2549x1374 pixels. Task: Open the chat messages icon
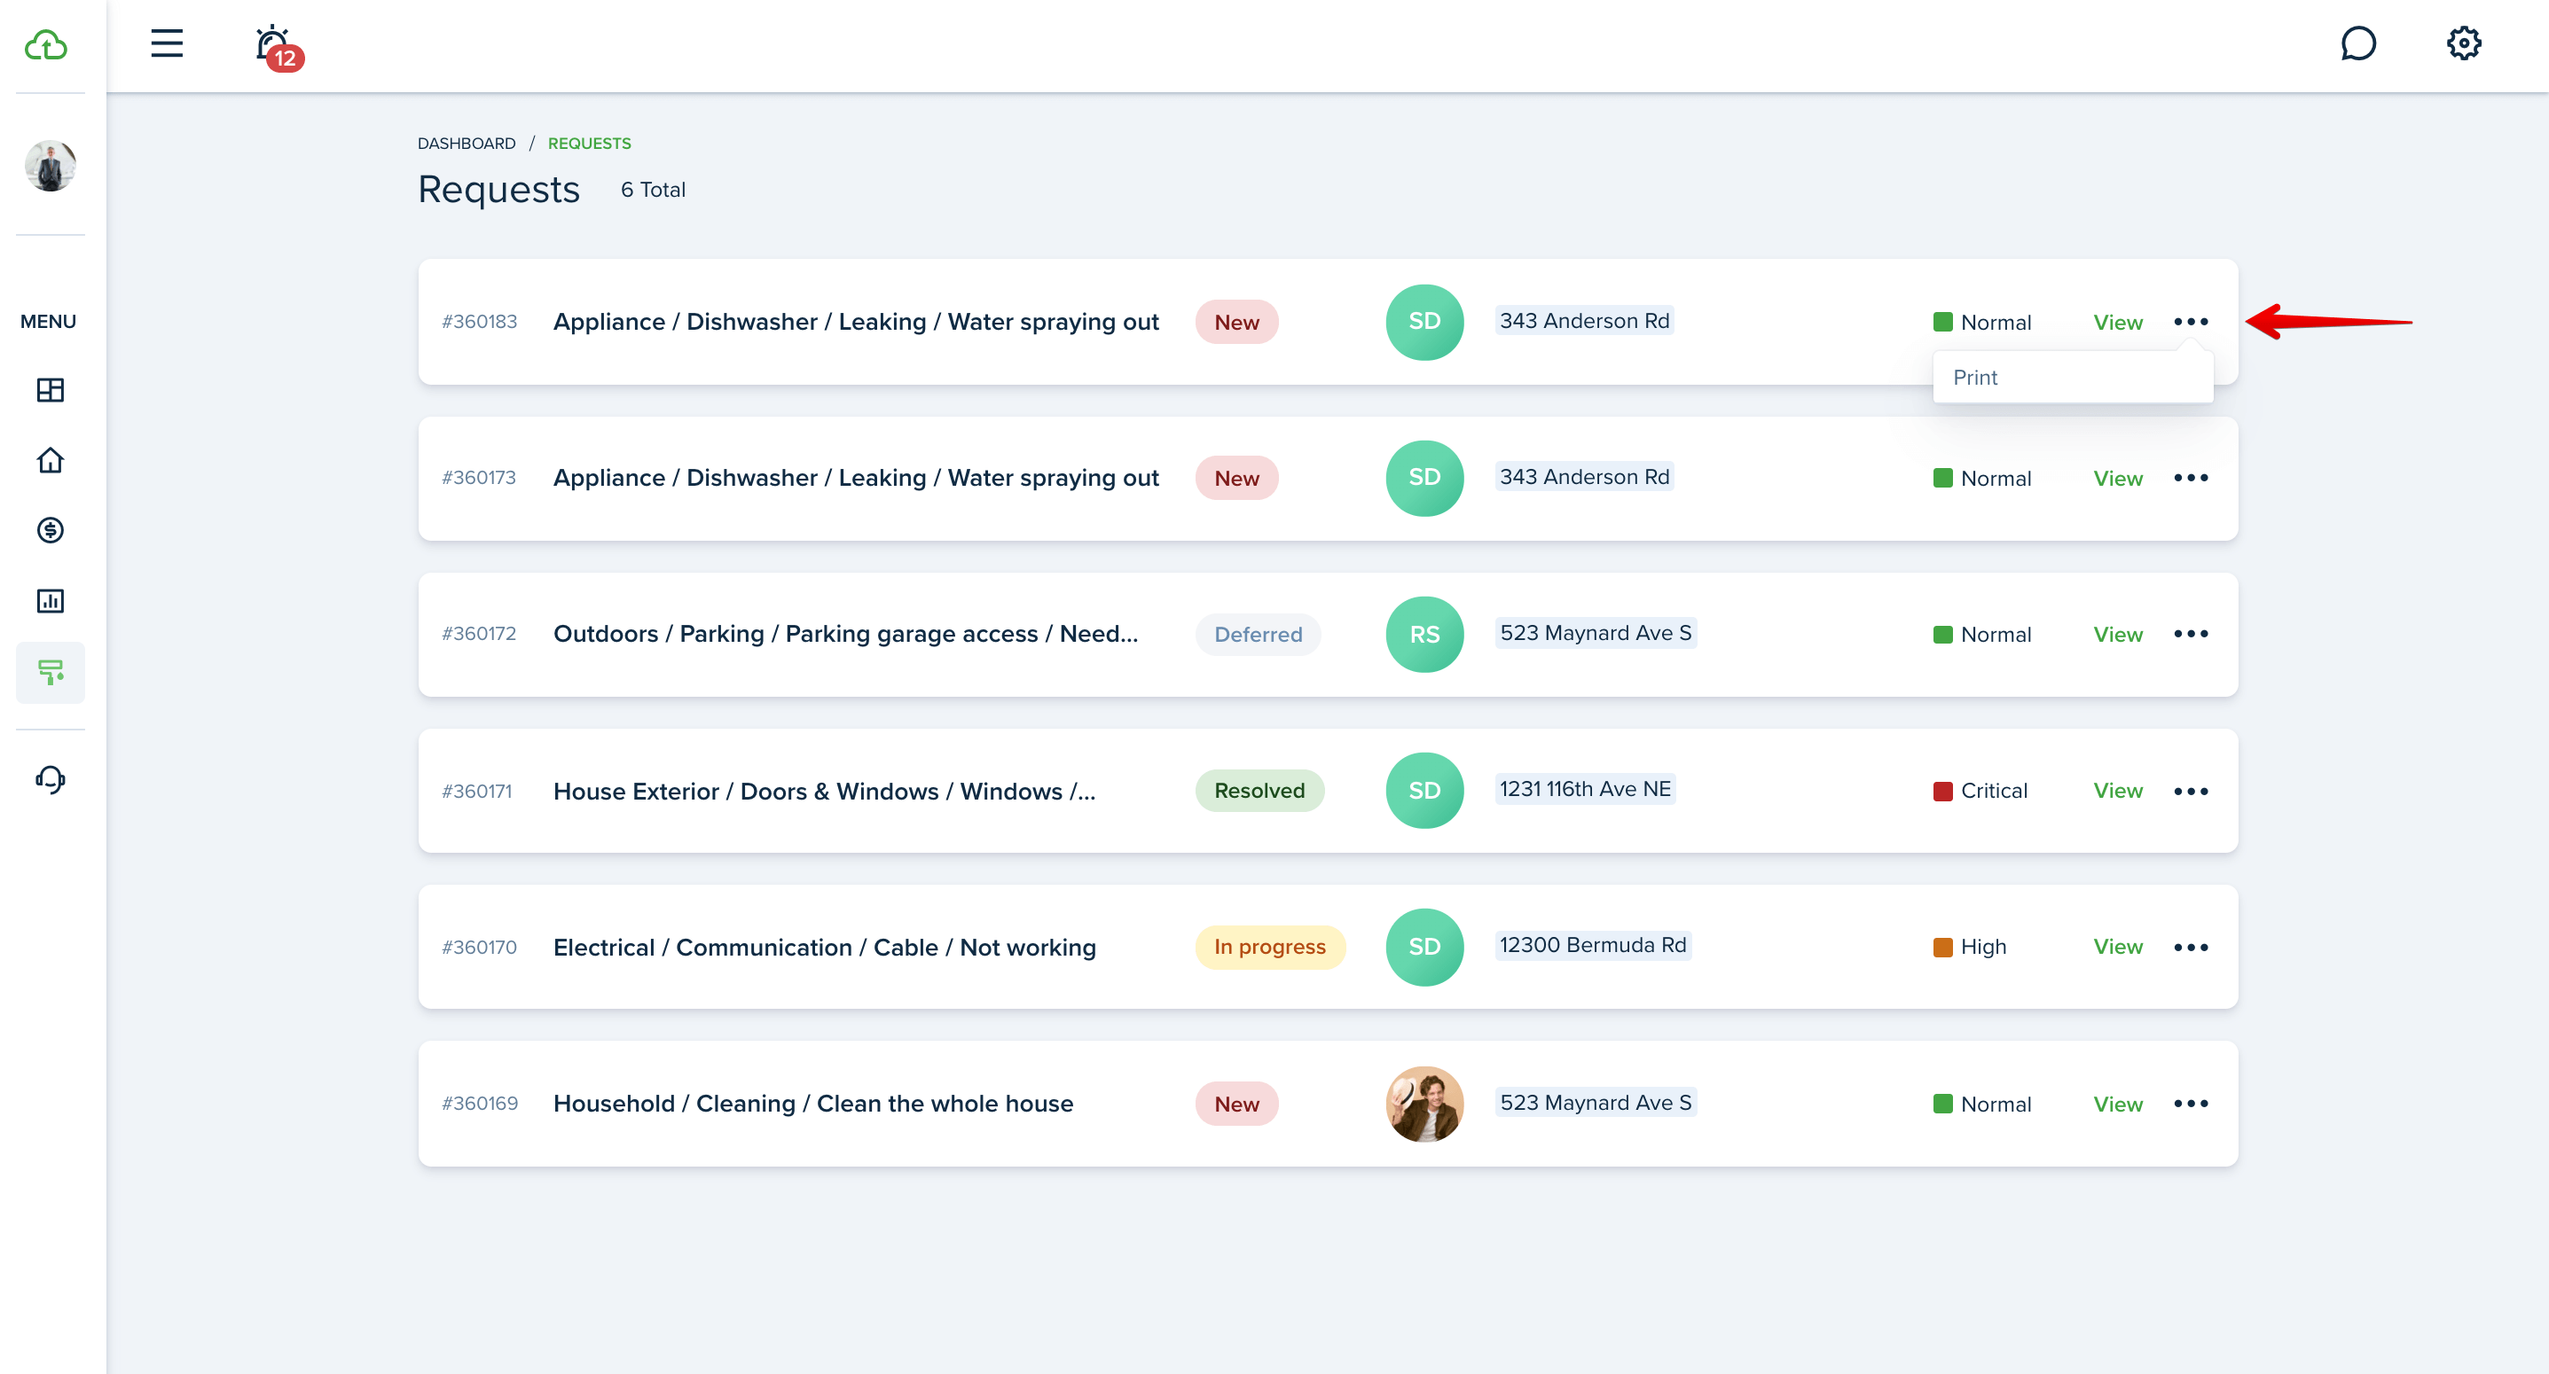tap(2358, 43)
